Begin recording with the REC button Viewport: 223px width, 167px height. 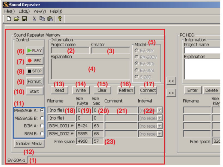click(35, 61)
